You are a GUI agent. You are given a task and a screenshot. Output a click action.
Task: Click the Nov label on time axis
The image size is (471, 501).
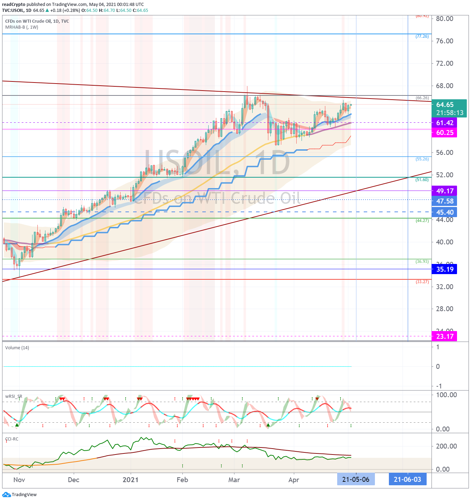point(19,480)
